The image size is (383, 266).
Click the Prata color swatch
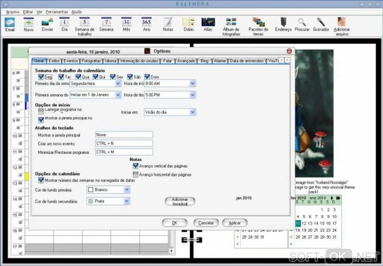[x=90, y=201]
